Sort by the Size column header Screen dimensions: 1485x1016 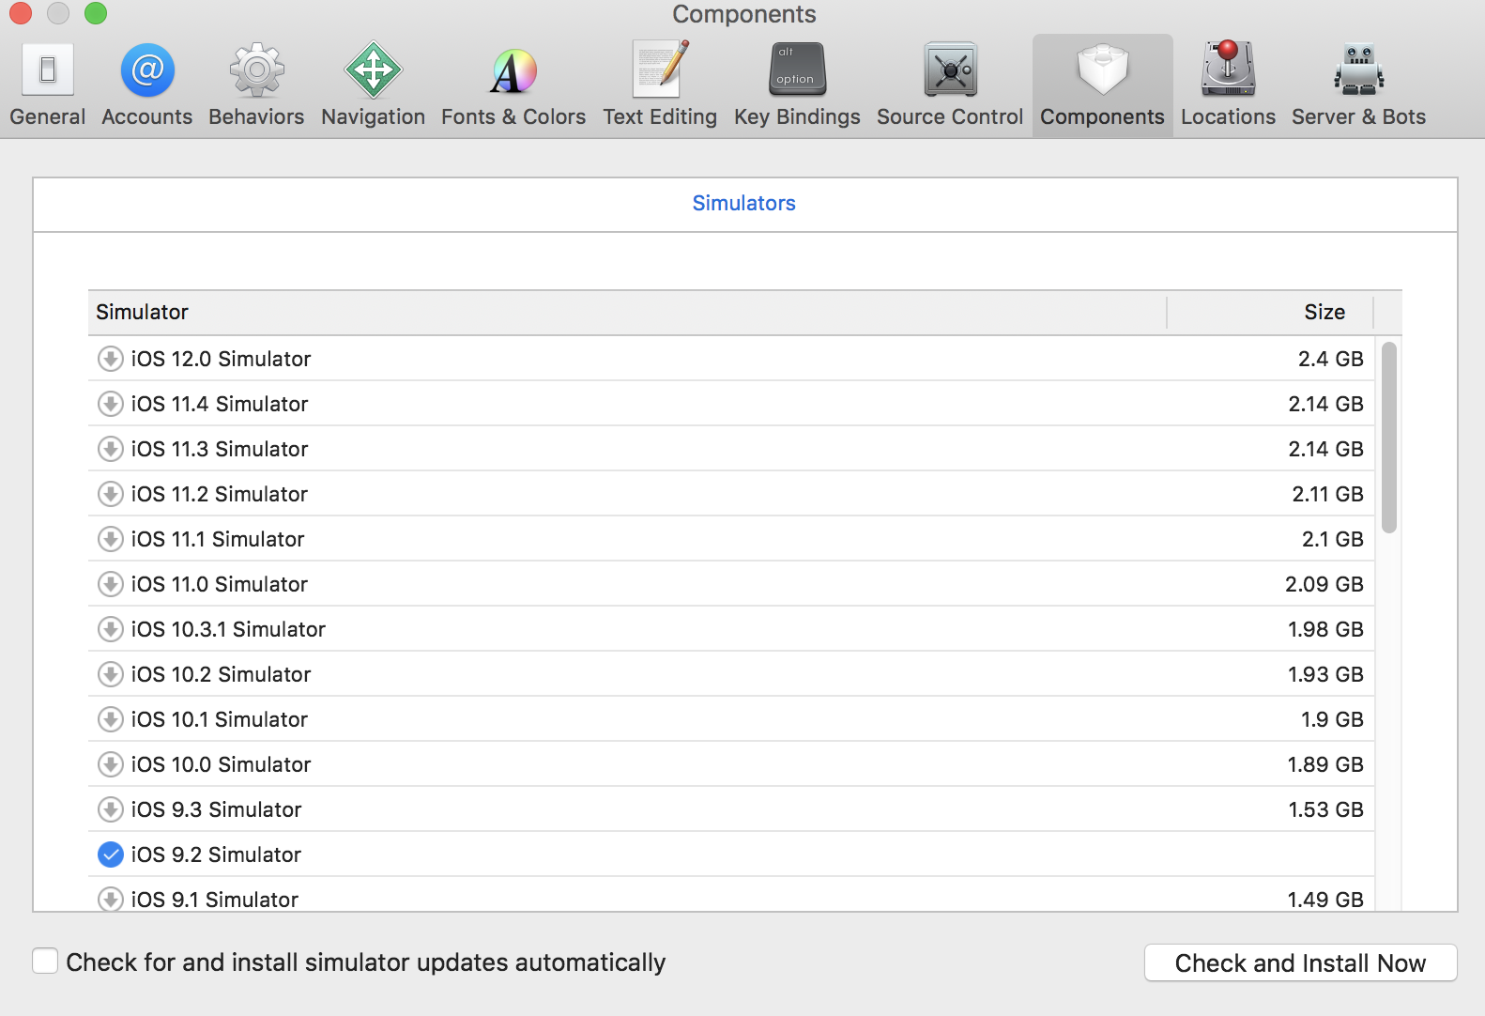(1270, 312)
